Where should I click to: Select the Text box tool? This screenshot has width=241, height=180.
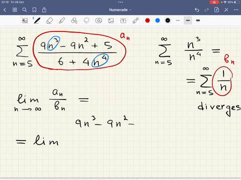pos(123,20)
